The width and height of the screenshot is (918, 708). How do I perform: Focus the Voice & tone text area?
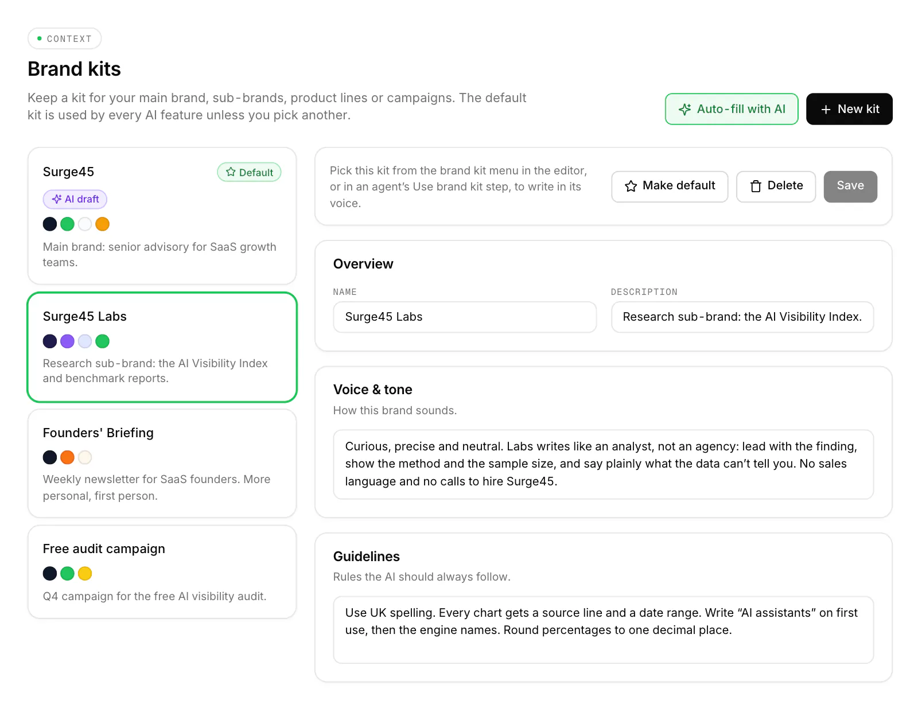(x=604, y=464)
